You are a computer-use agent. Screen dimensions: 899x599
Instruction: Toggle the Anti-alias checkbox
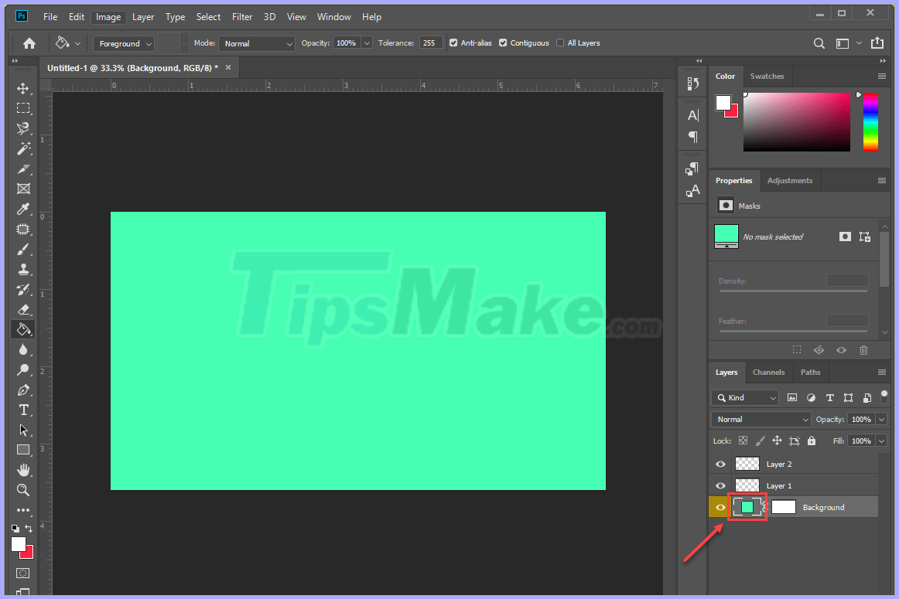click(x=453, y=43)
